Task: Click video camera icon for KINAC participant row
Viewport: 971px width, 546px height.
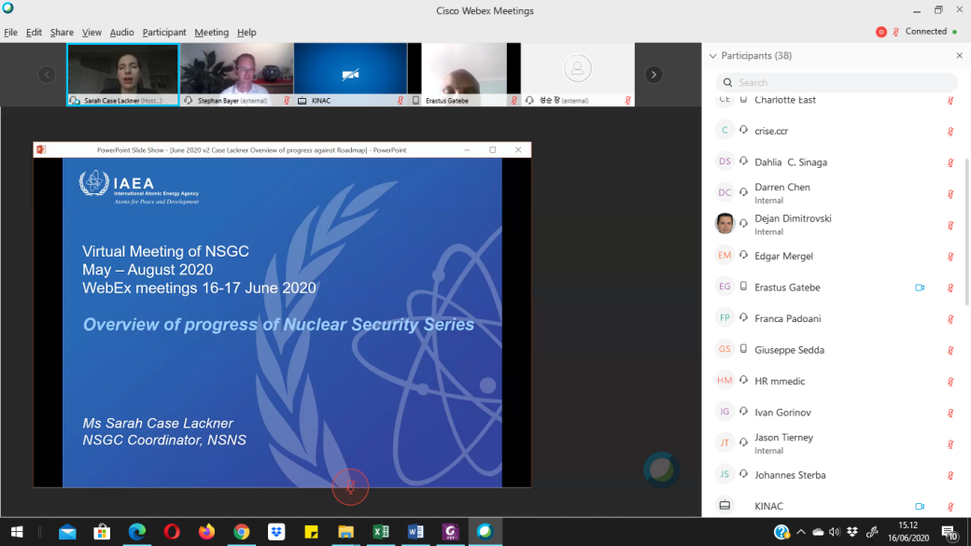Action: point(920,507)
